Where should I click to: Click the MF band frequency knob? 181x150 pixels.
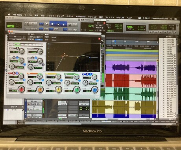[x=49, y=82]
